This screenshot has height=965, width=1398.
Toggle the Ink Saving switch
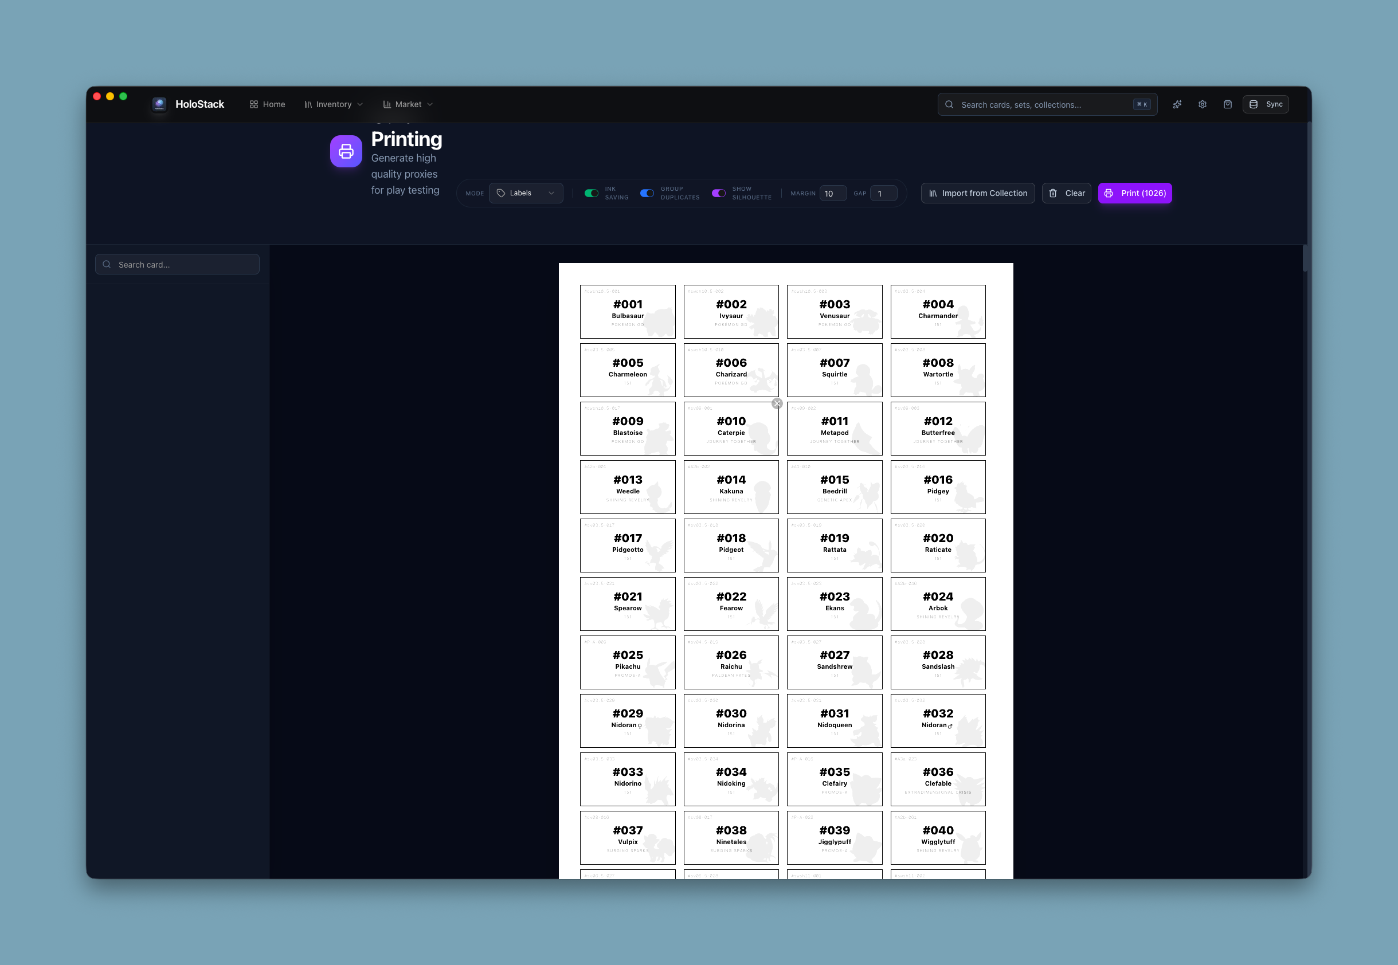point(592,194)
